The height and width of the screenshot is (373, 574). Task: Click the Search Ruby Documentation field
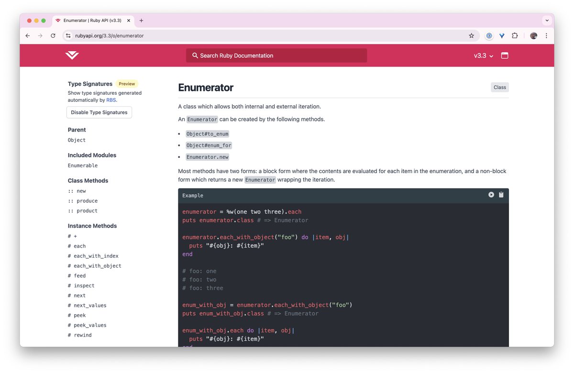pos(276,55)
